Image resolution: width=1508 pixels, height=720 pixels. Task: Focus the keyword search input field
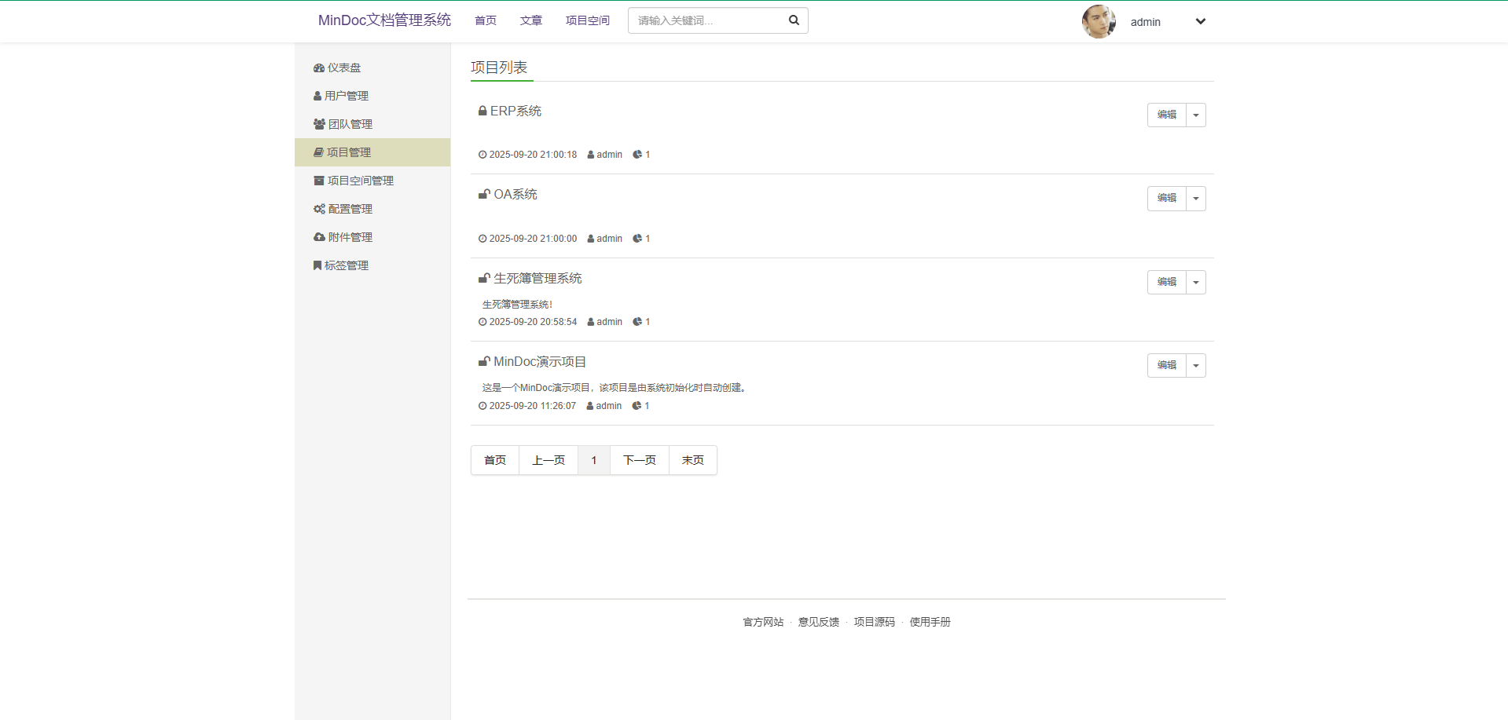click(x=707, y=20)
